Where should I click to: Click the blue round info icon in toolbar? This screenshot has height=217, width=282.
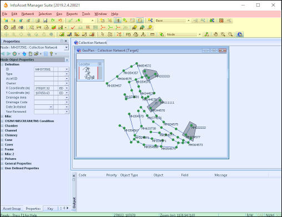[x=240, y=34]
